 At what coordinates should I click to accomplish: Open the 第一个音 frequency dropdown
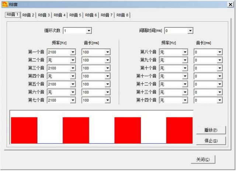(x=73, y=52)
